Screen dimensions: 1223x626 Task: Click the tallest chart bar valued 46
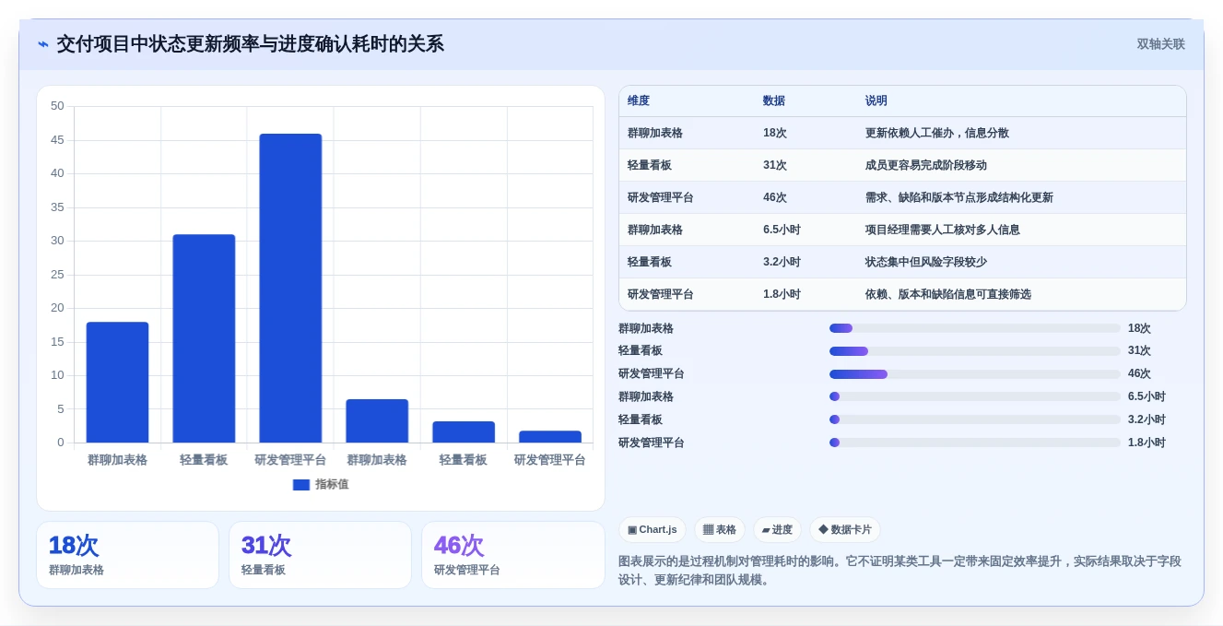(x=290, y=288)
